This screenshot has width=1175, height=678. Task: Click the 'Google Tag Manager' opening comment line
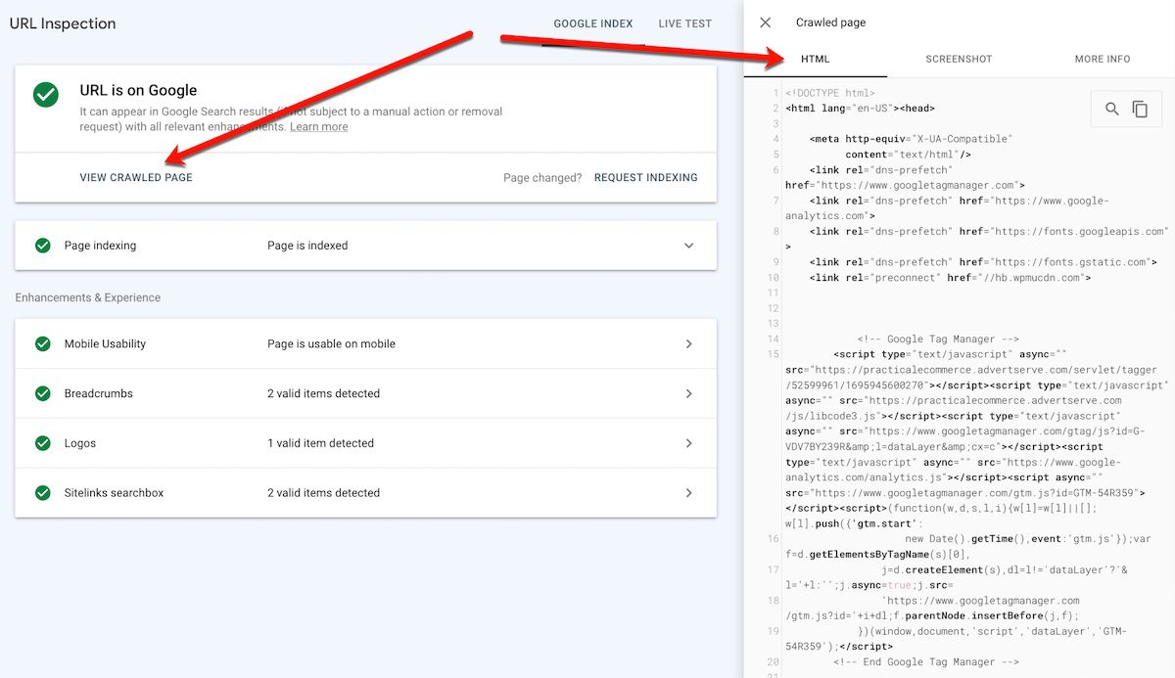point(938,339)
